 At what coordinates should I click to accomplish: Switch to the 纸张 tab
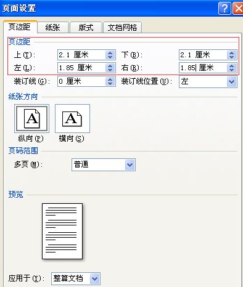coord(52,27)
